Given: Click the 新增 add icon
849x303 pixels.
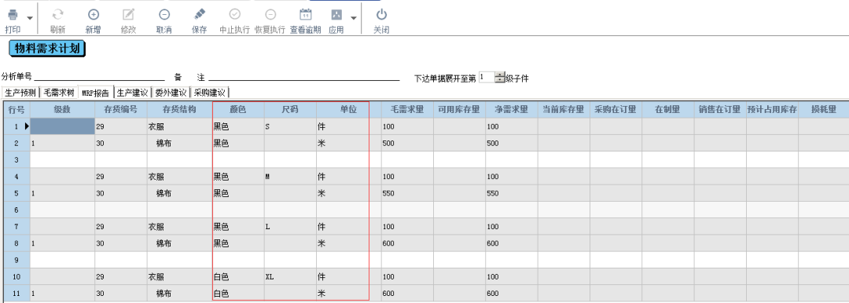Looking at the screenshot, I should tap(93, 15).
